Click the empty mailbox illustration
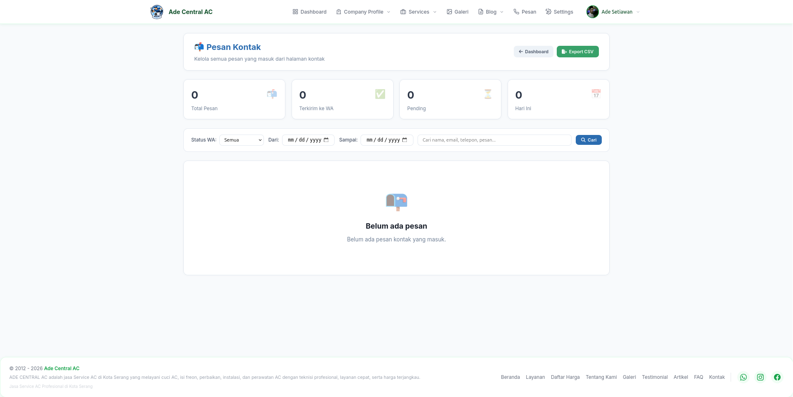 (x=396, y=202)
